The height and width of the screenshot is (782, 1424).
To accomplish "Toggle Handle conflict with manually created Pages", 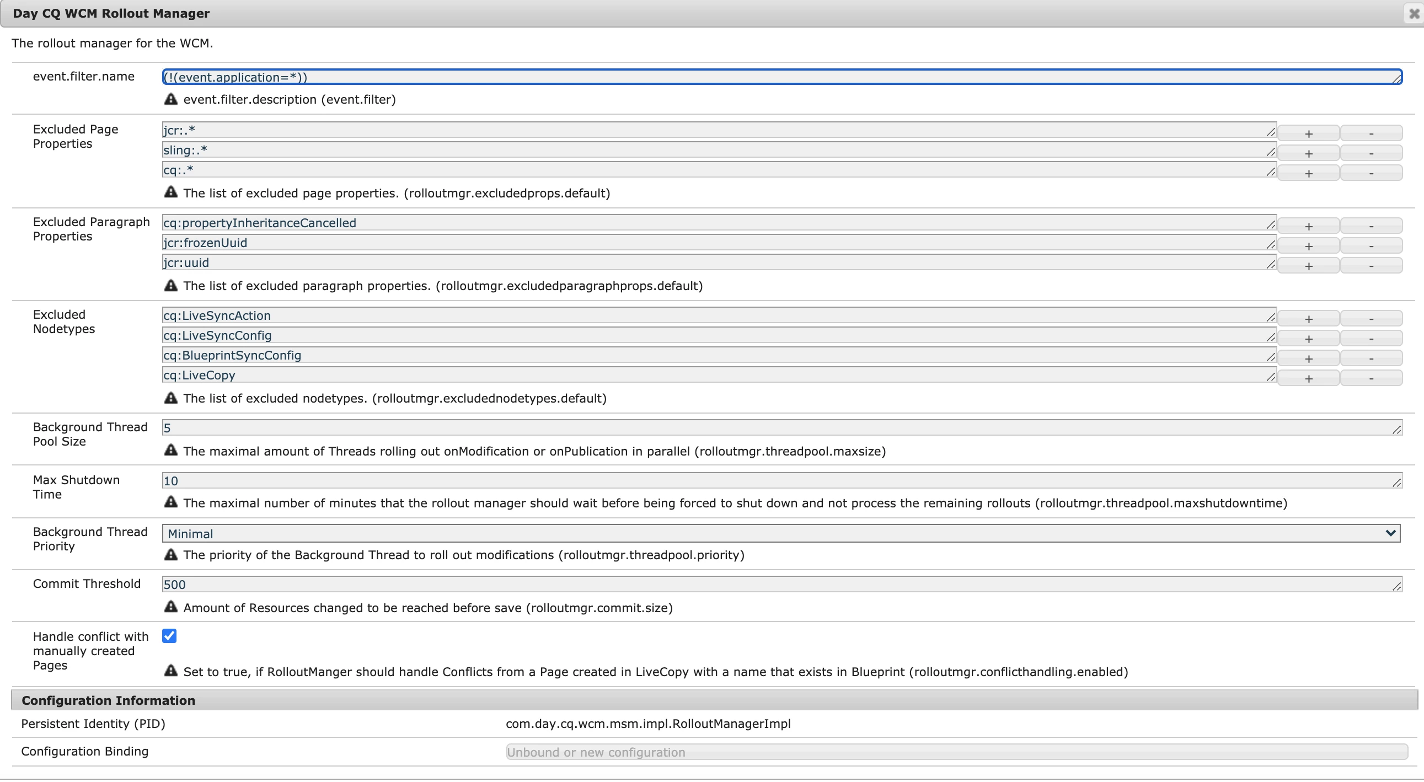I will 169,635.
